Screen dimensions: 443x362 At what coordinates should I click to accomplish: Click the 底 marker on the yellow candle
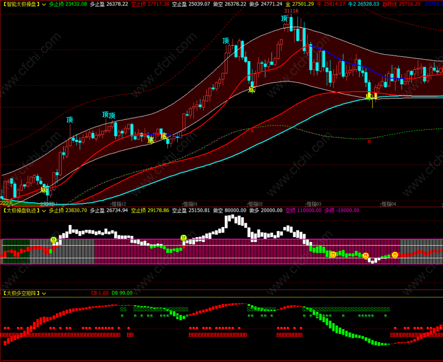pos(368,97)
